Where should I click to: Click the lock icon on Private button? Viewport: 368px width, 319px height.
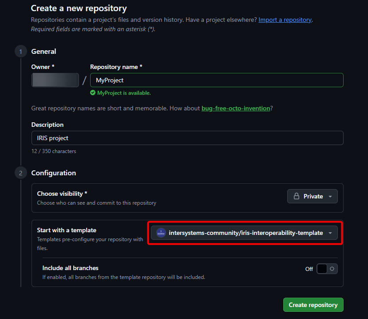click(x=297, y=196)
